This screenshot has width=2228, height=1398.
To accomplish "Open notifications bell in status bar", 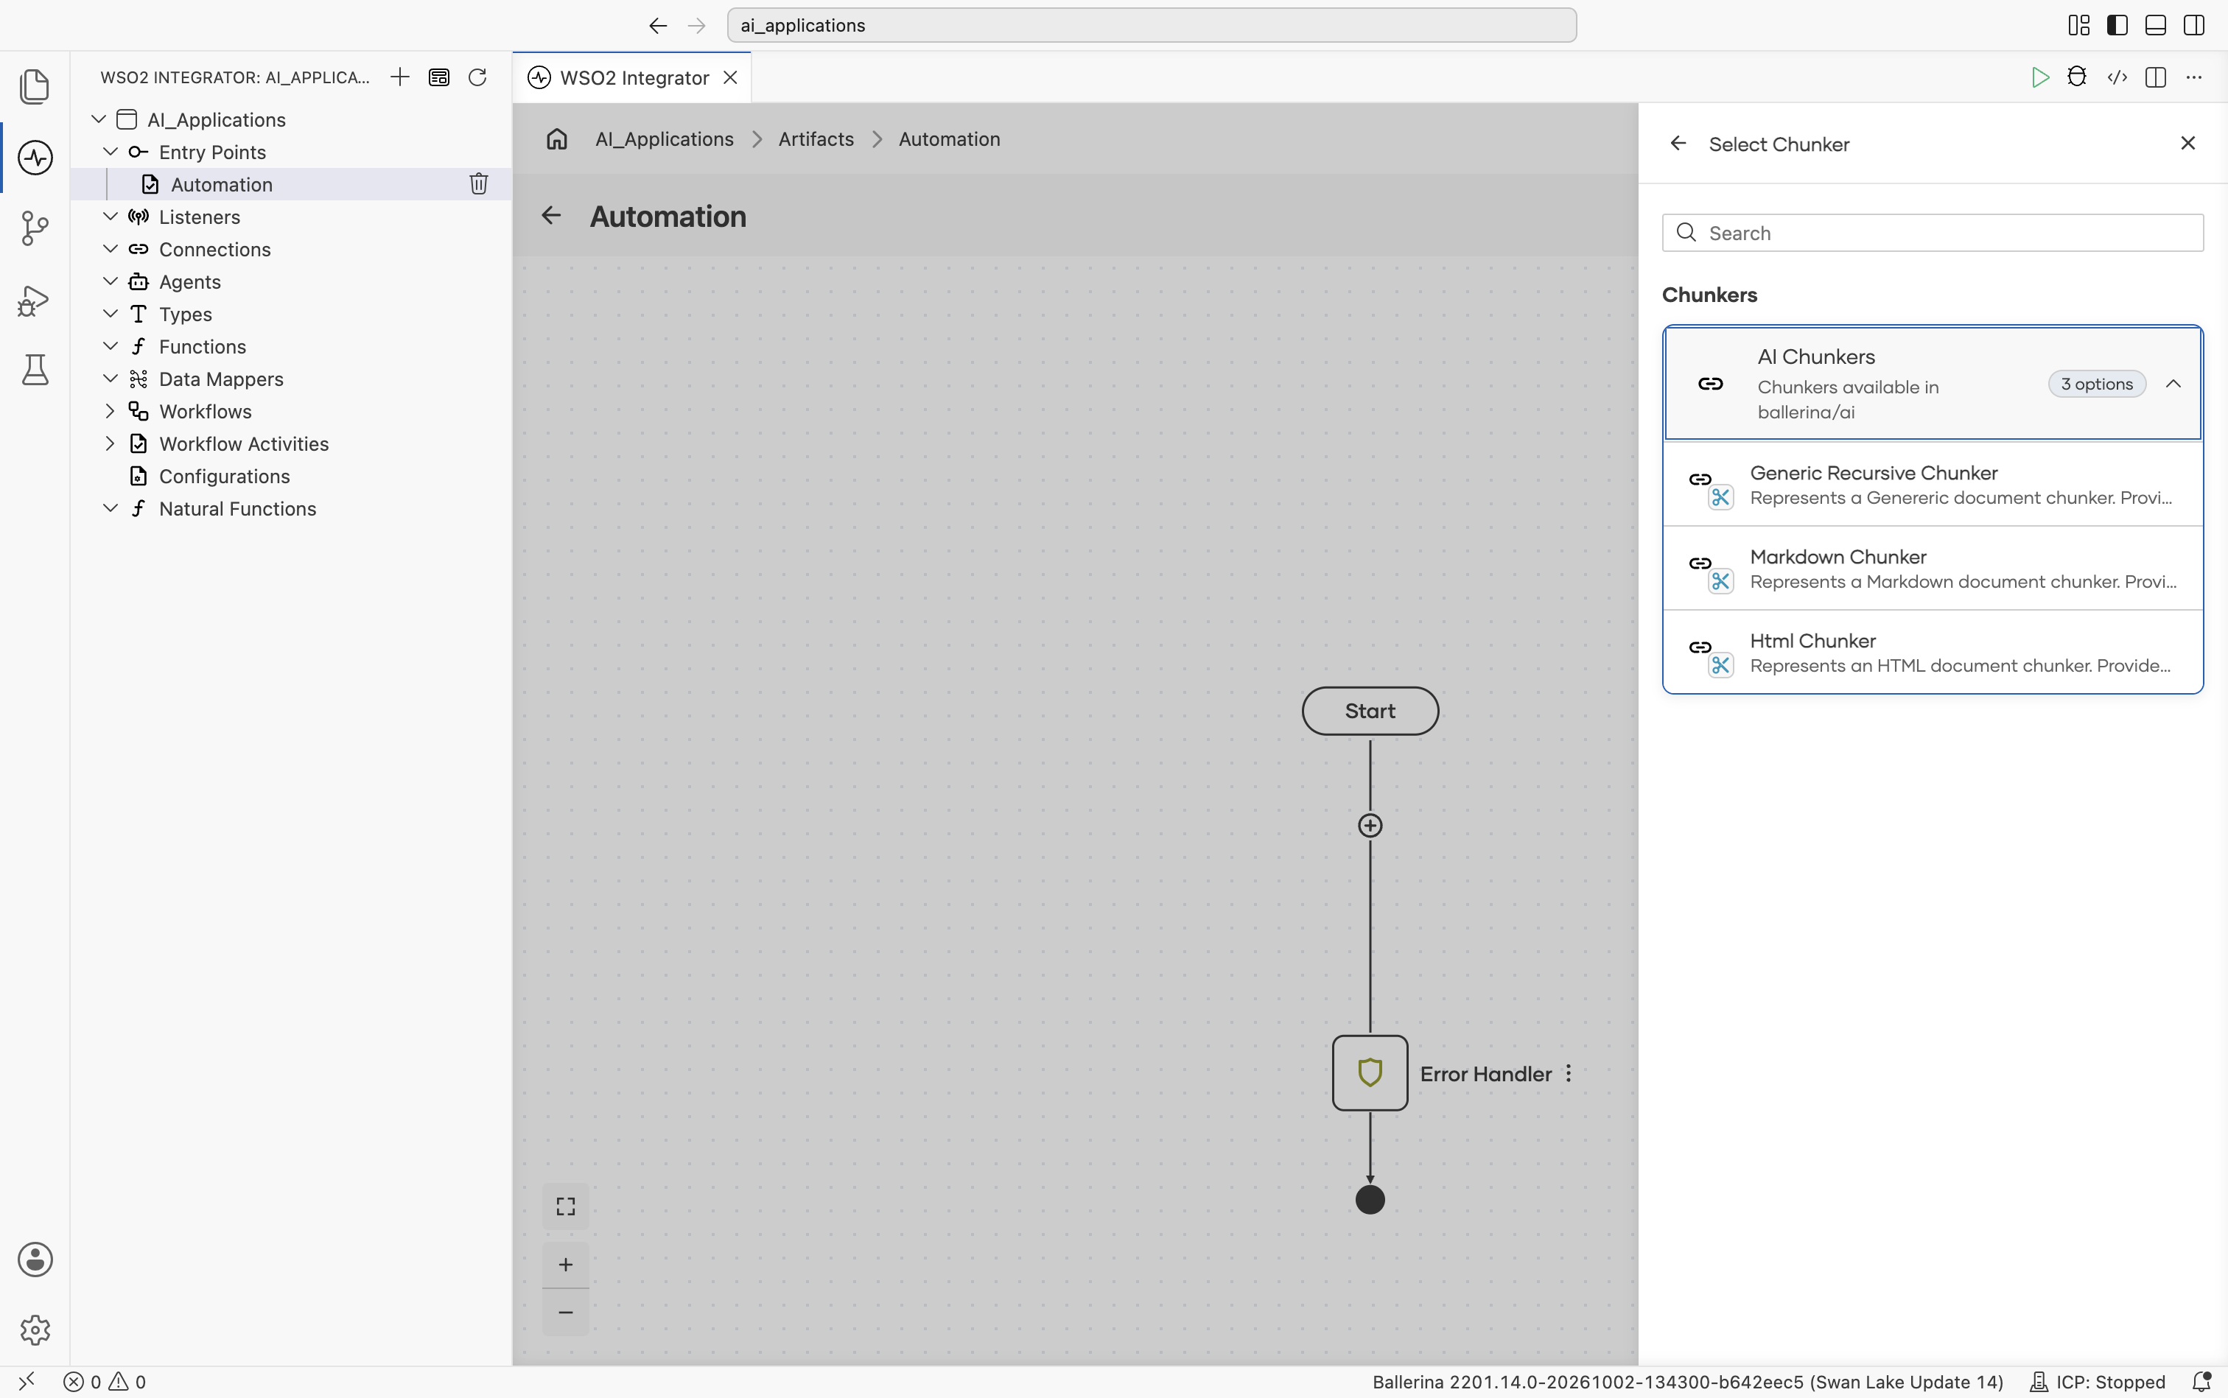I will coord(2202,1381).
